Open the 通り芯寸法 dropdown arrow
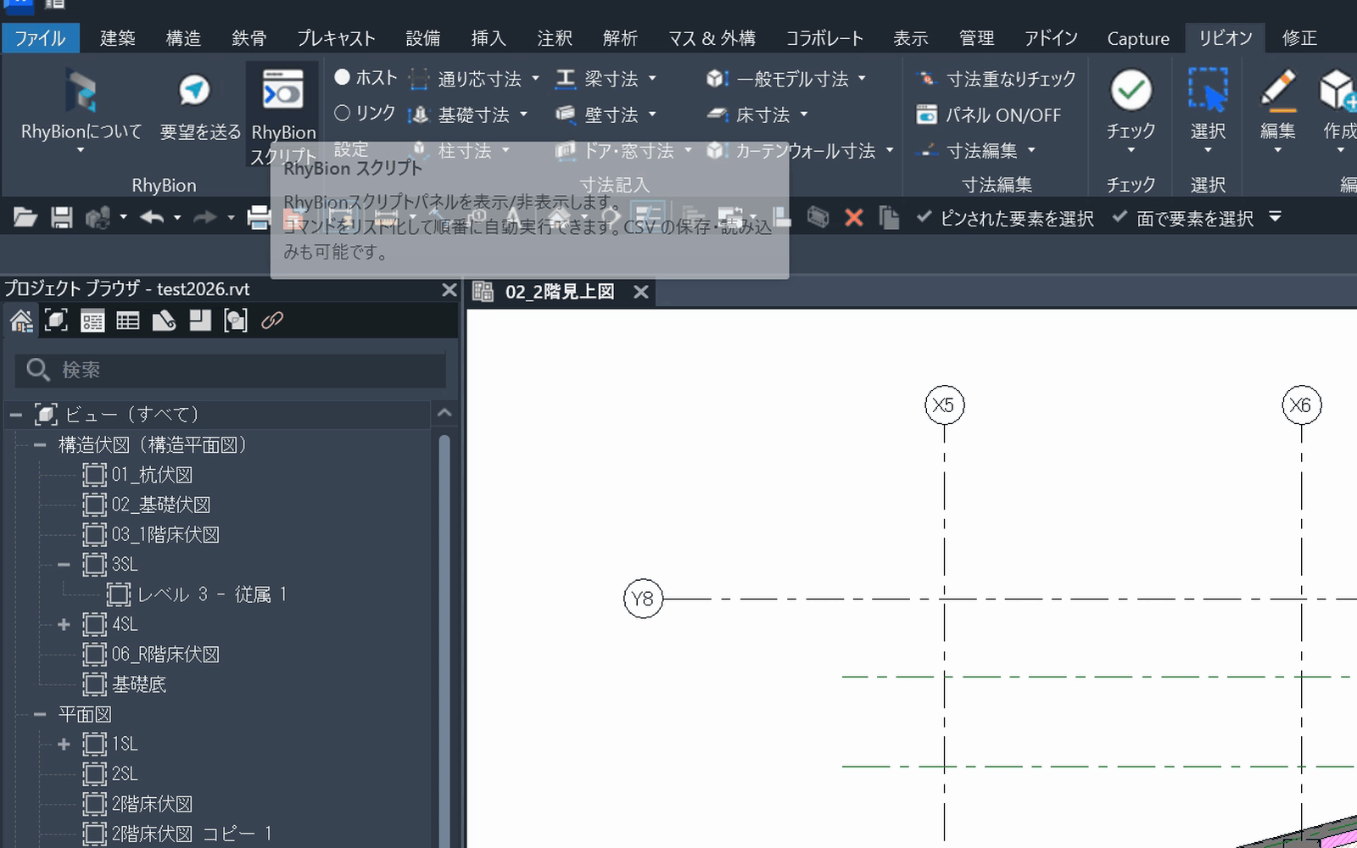 coord(535,79)
